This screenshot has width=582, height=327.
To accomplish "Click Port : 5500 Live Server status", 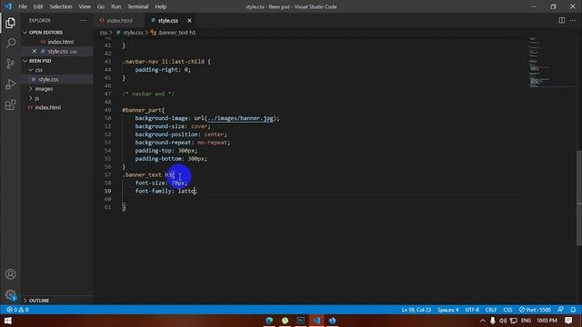I will point(535,310).
